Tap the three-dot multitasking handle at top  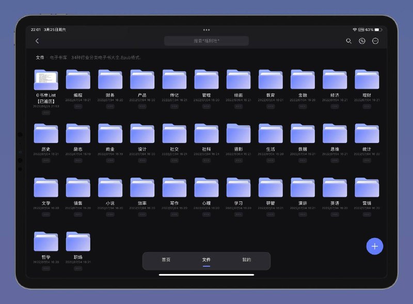206,30
